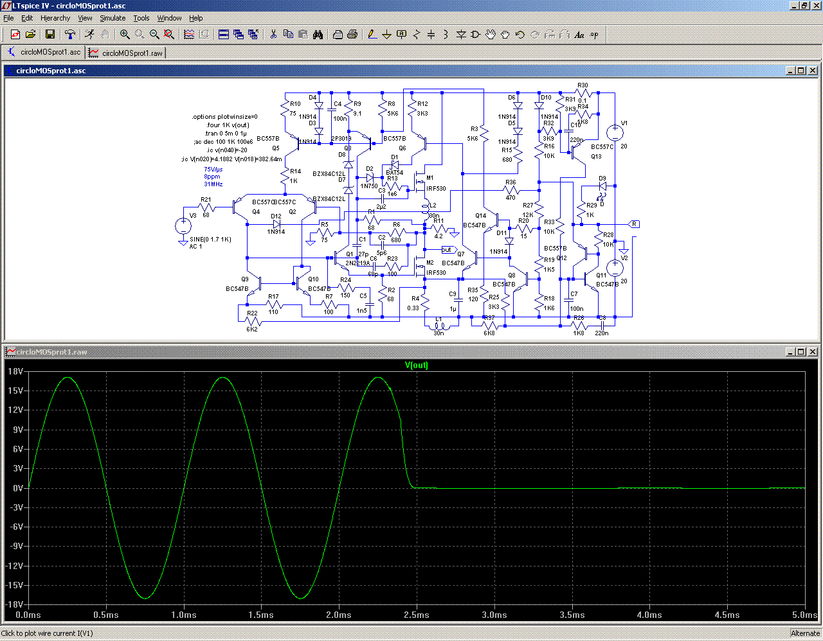This screenshot has height=641, width=823.
Task: Select the Aa text tool
Action: click(579, 35)
